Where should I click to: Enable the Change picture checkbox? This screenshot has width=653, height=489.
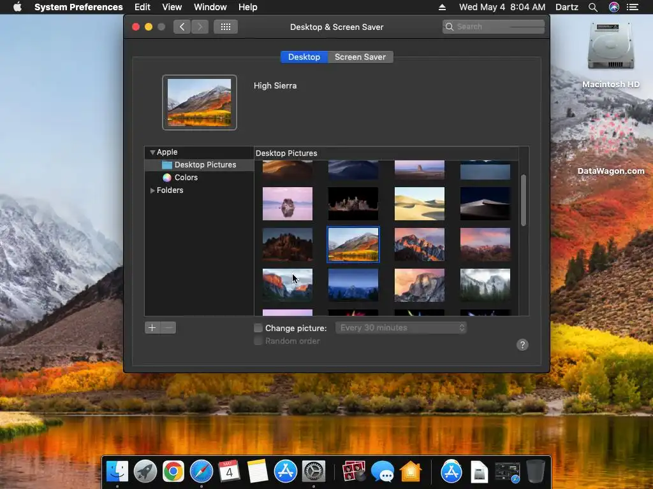pos(258,328)
